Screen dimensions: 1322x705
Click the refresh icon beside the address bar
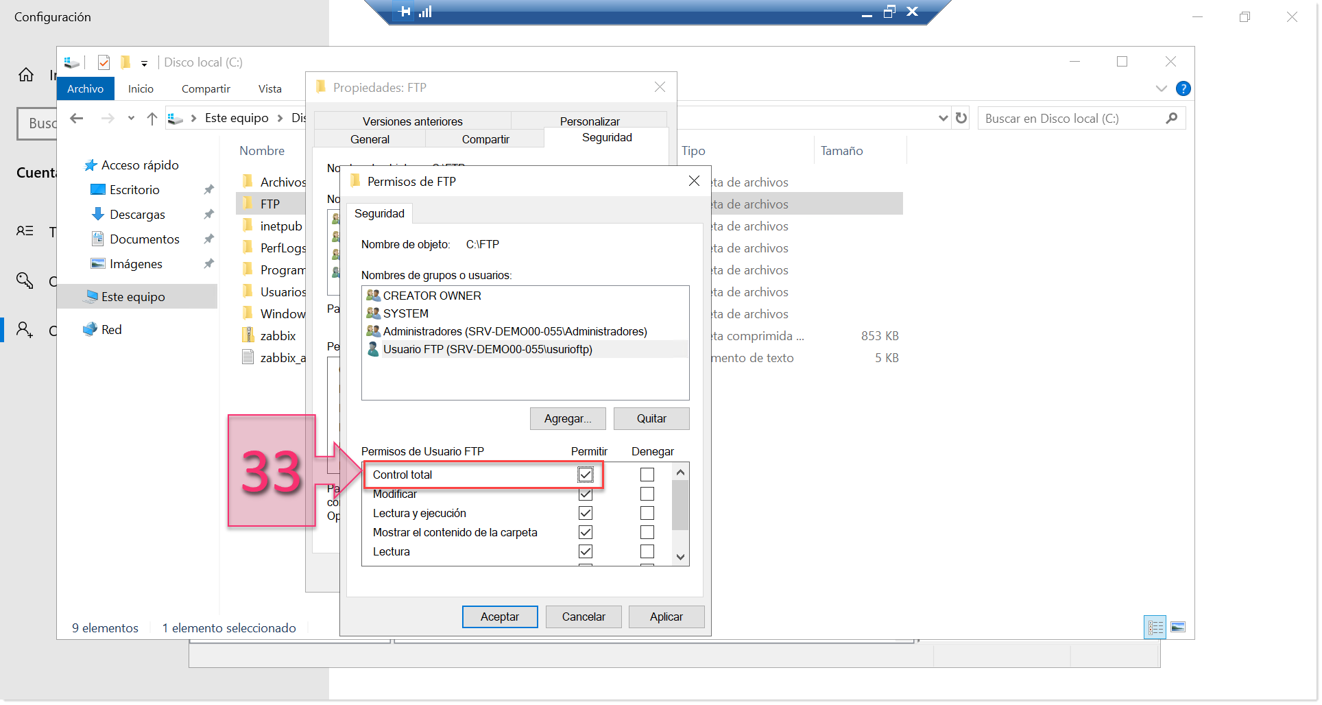(x=959, y=118)
